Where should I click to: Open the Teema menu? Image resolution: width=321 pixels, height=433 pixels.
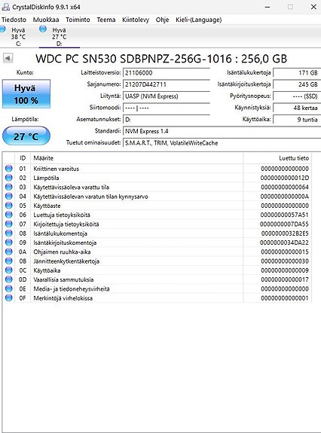(x=106, y=20)
